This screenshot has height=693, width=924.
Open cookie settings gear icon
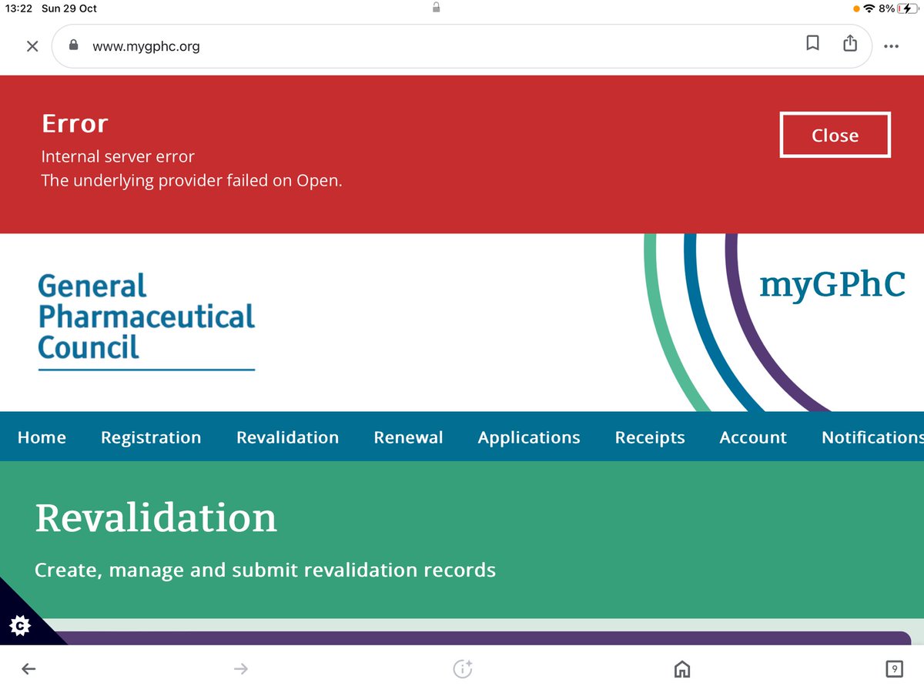pyautogui.click(x=20, y=625)
